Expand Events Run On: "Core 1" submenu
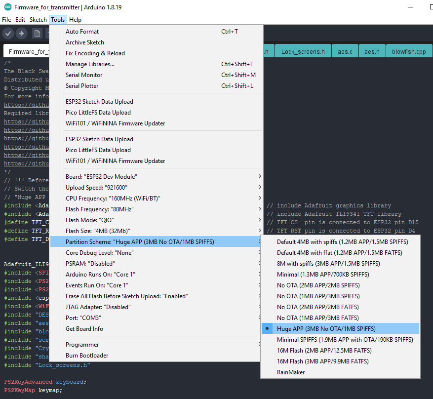Viewport: 433px width, 399px height. point(156,285)
